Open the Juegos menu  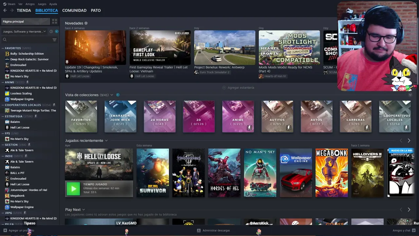point(42,4)
